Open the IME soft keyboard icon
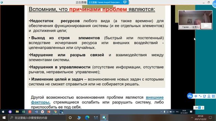 pos(205,96)
